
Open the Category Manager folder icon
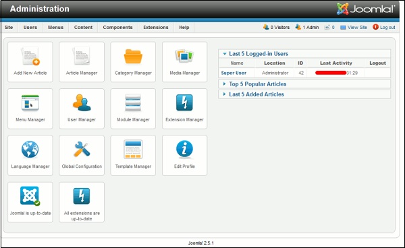click(133, 56)
